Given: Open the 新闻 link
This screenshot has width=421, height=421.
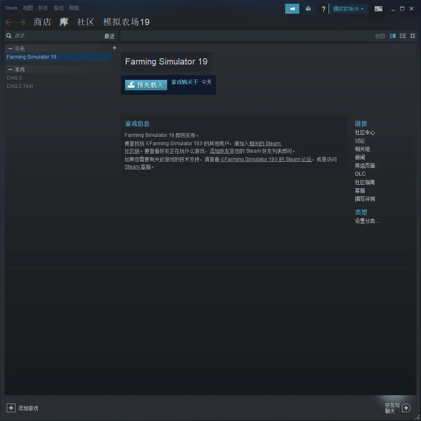Looking at the screenshot, I should 360,157.
